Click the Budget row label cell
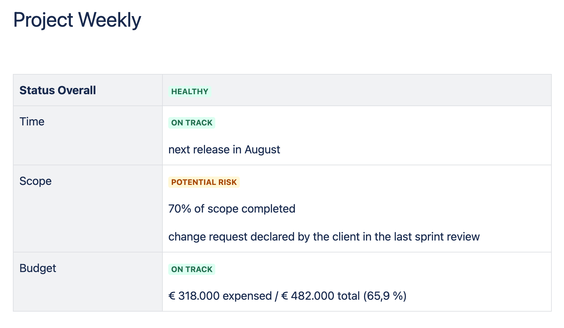 [x=88, y=282]
